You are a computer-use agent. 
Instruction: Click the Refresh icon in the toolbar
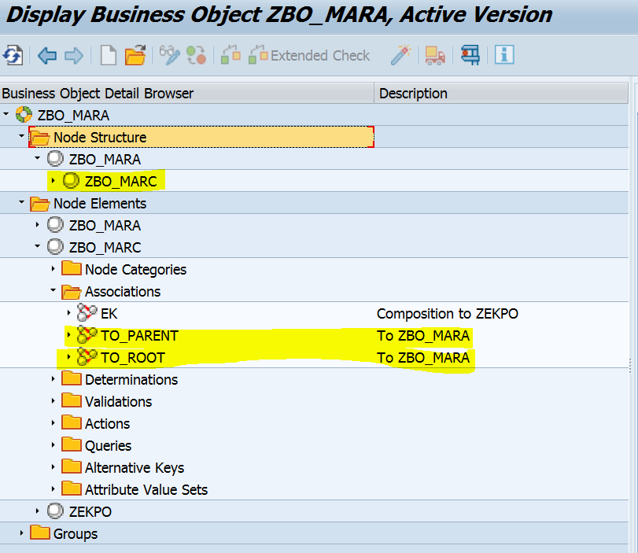pyautogui.click(x=12, y=55)
